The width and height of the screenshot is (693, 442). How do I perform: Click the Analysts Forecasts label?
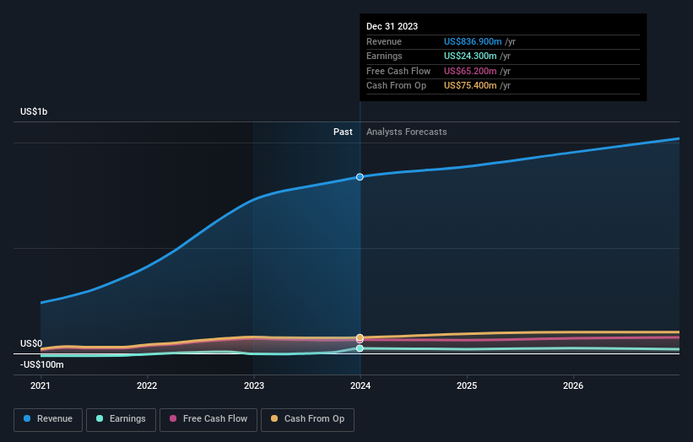pyautogui.click(x=407, y=132)
